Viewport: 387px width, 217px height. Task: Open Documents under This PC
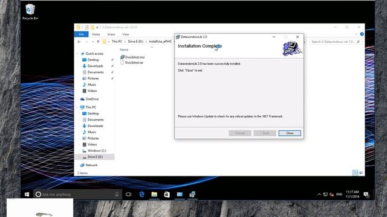[96, 119]
